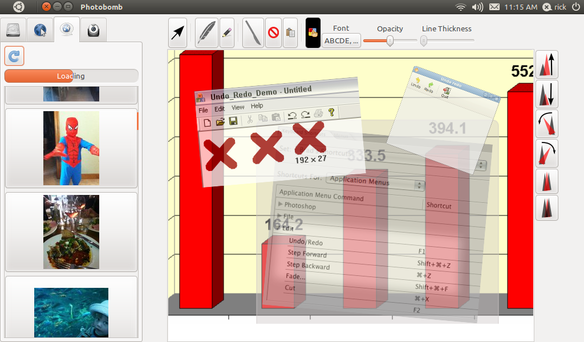584x342 pixels.
Task: Click icon with dark red triangle behind gray
Action: click(547, 207)
